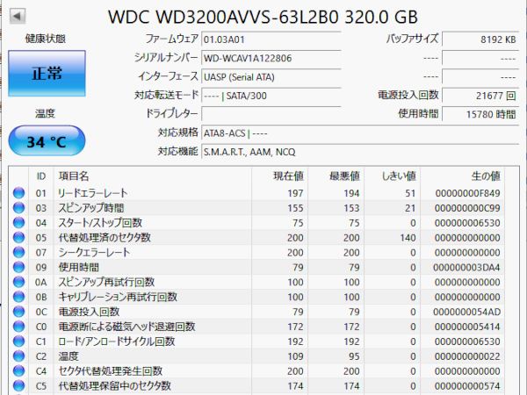The width and height of the screenshot is (527, 395).
Task: Click the status dot for 04 スタート/ストップ回数
Action: tap(18, 222)
